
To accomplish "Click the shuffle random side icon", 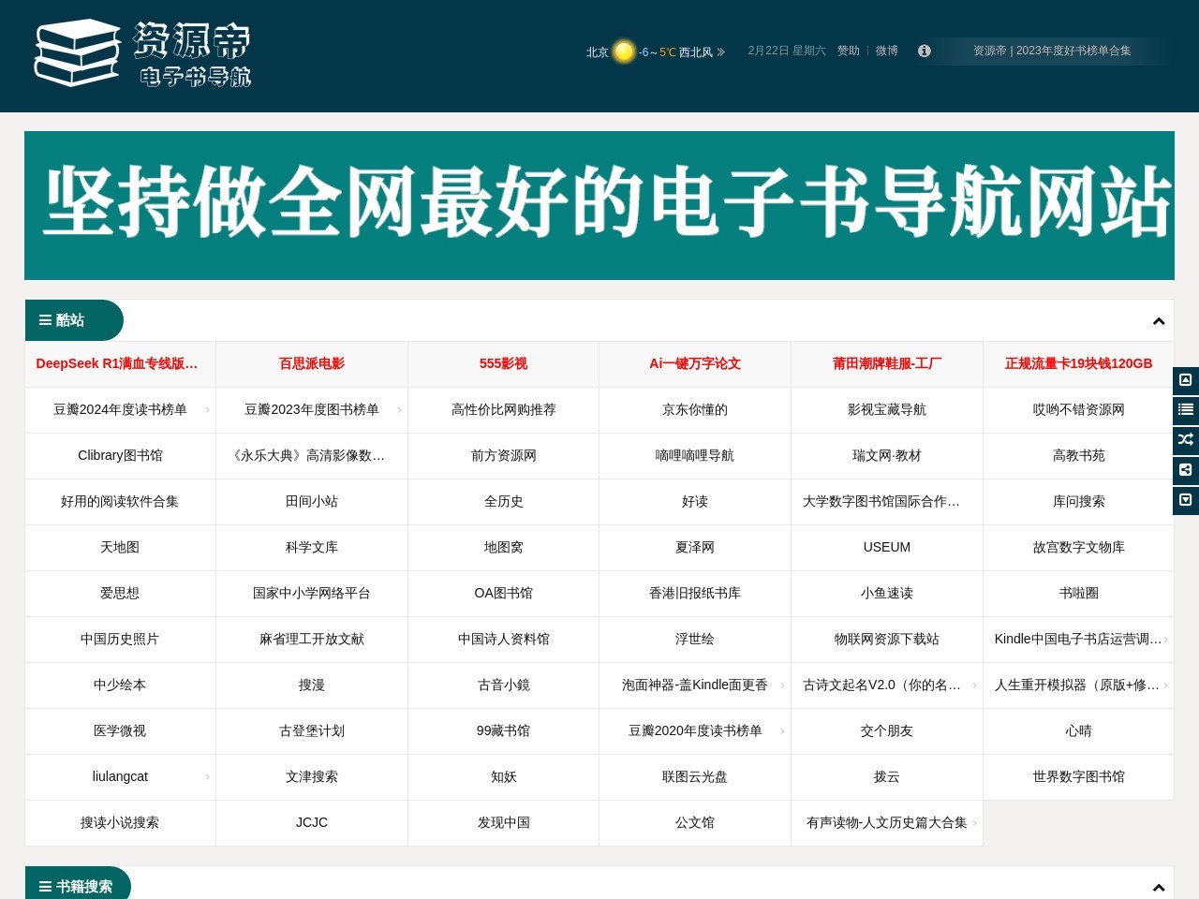I will (x=1186, y=440).
